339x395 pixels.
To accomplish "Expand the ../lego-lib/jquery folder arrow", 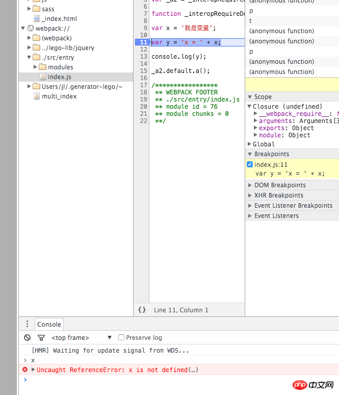I will 29,47.
